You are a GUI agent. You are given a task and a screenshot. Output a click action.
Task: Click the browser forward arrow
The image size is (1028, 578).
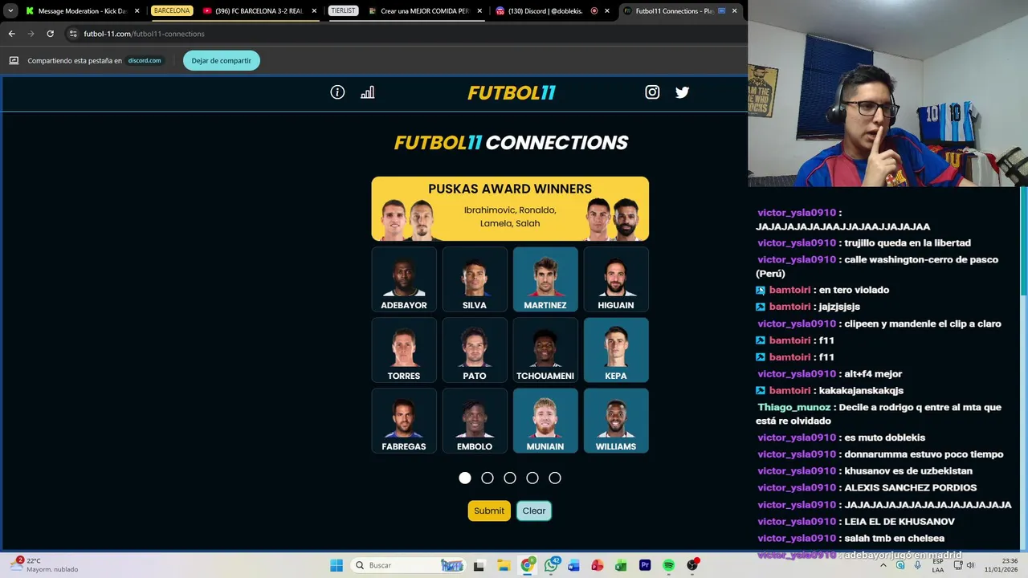pyautogui.click(x=31, y=34)
